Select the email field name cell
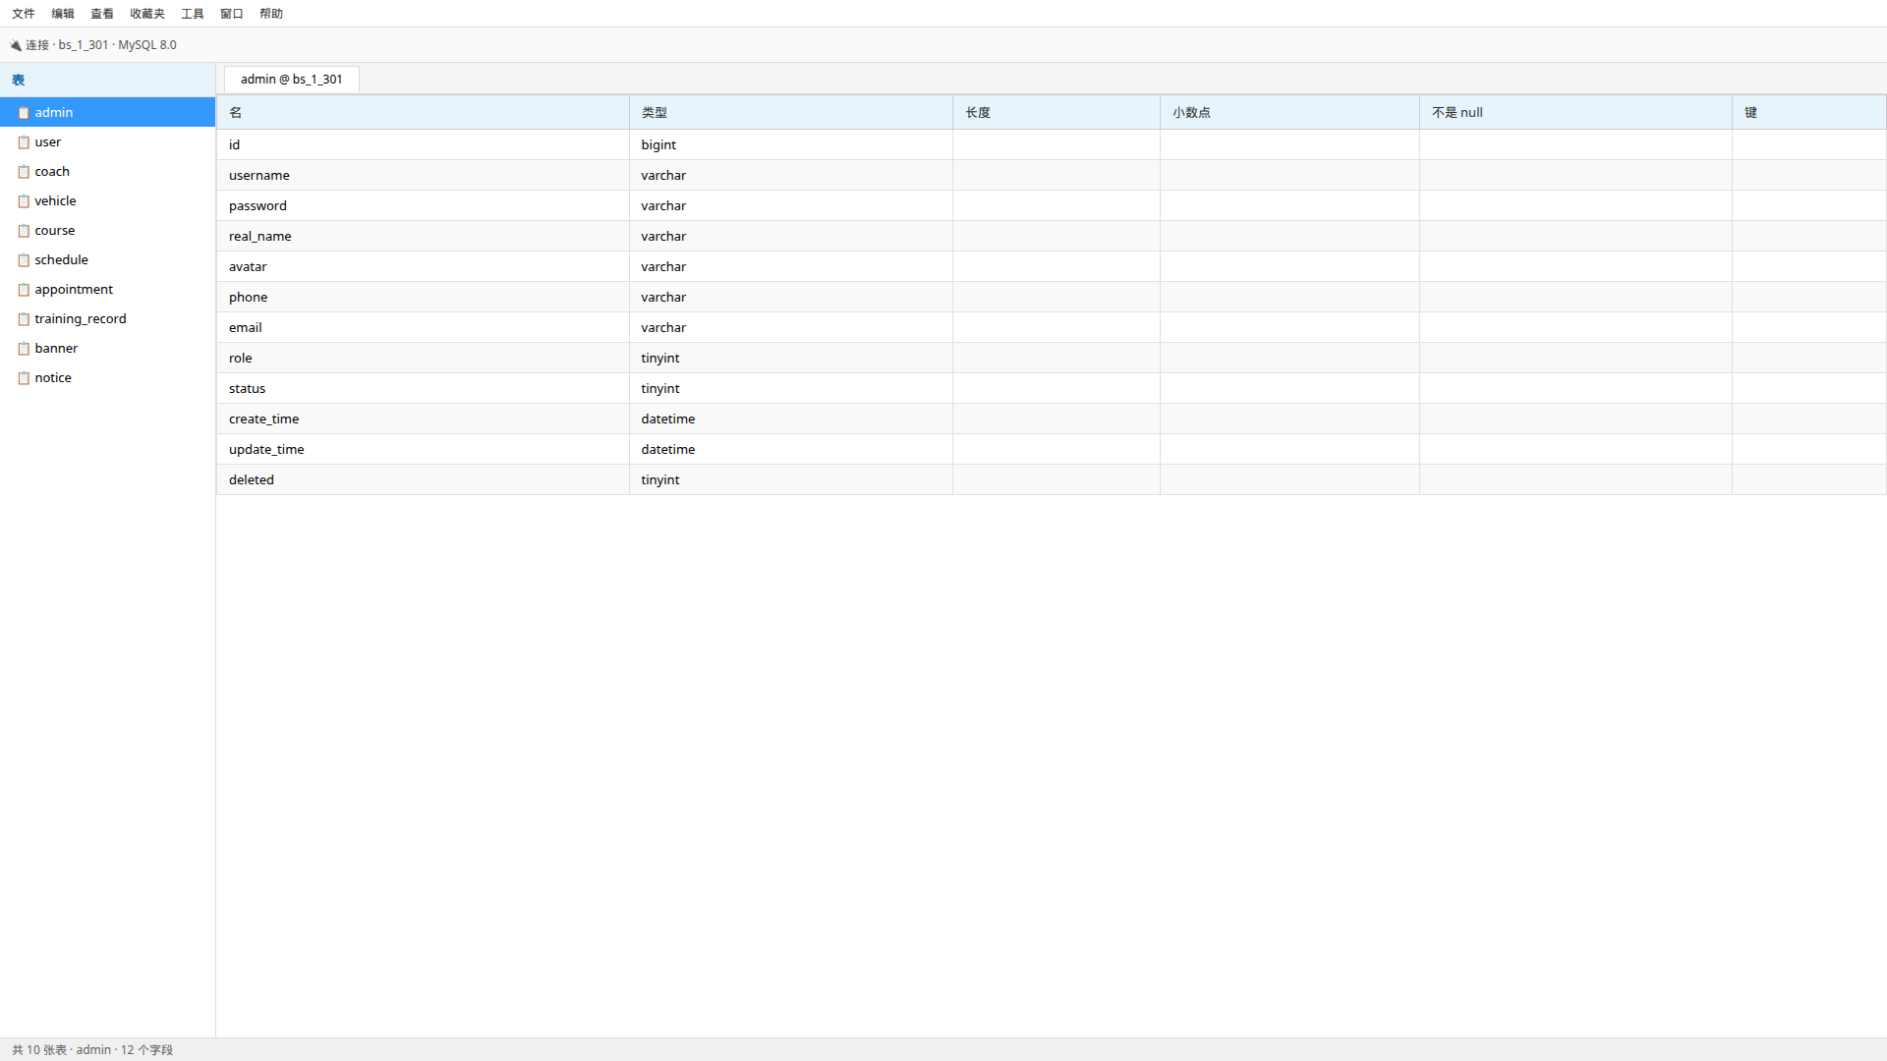Viewport: 1887px width, 1061px height. [x=423, y=327]
